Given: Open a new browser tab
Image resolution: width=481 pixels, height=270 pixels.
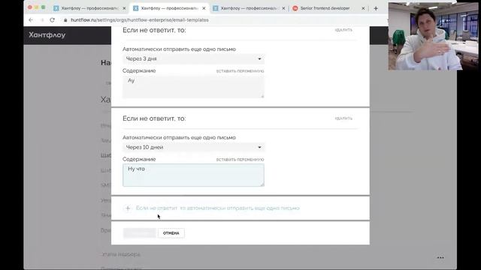Looking at the screenshot, I should (x=376, y=8).
